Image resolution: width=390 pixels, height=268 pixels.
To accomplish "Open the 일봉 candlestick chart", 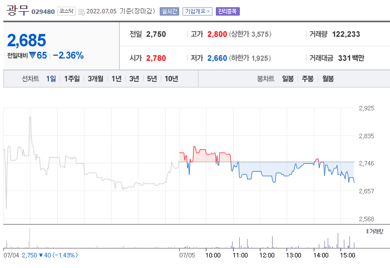I will tap(288, 79).
